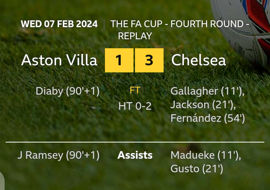This screenshot has width=270, height=190.
Task: Click the white divider line above Assists
Action: 135,142
